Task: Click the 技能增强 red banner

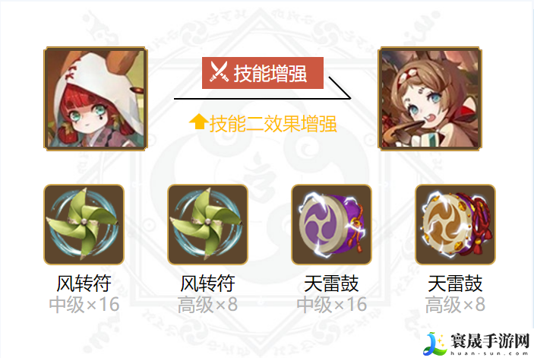Action: (263, 73)
